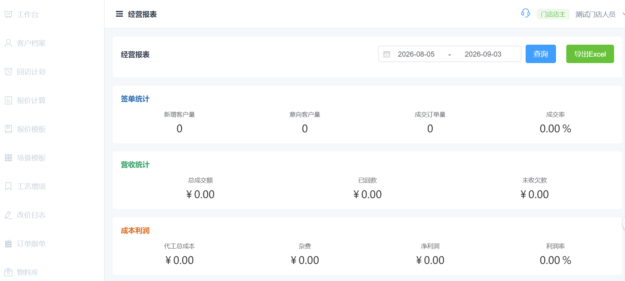
Task: Click the 成本利润 section title
Action: point(135,231)
